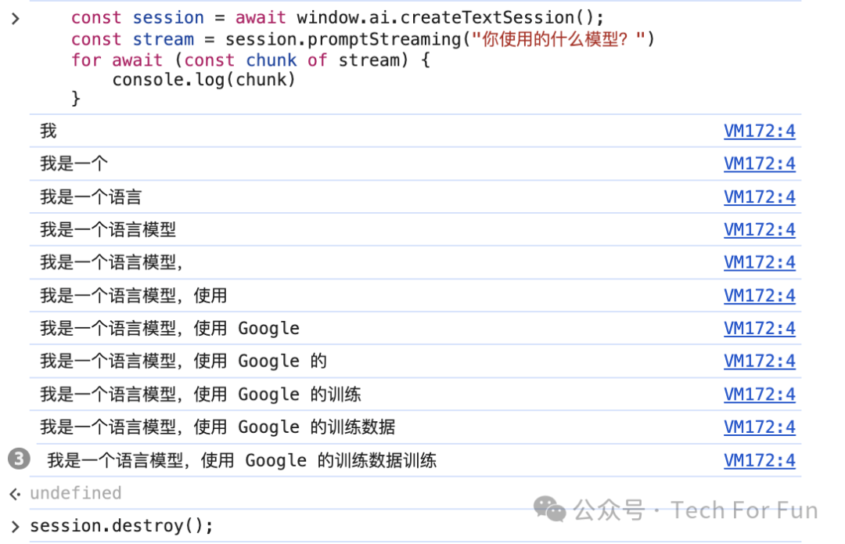Open VM172:4 link for the log ending "使用"
845x544 pixels.
tap(759, 295)
